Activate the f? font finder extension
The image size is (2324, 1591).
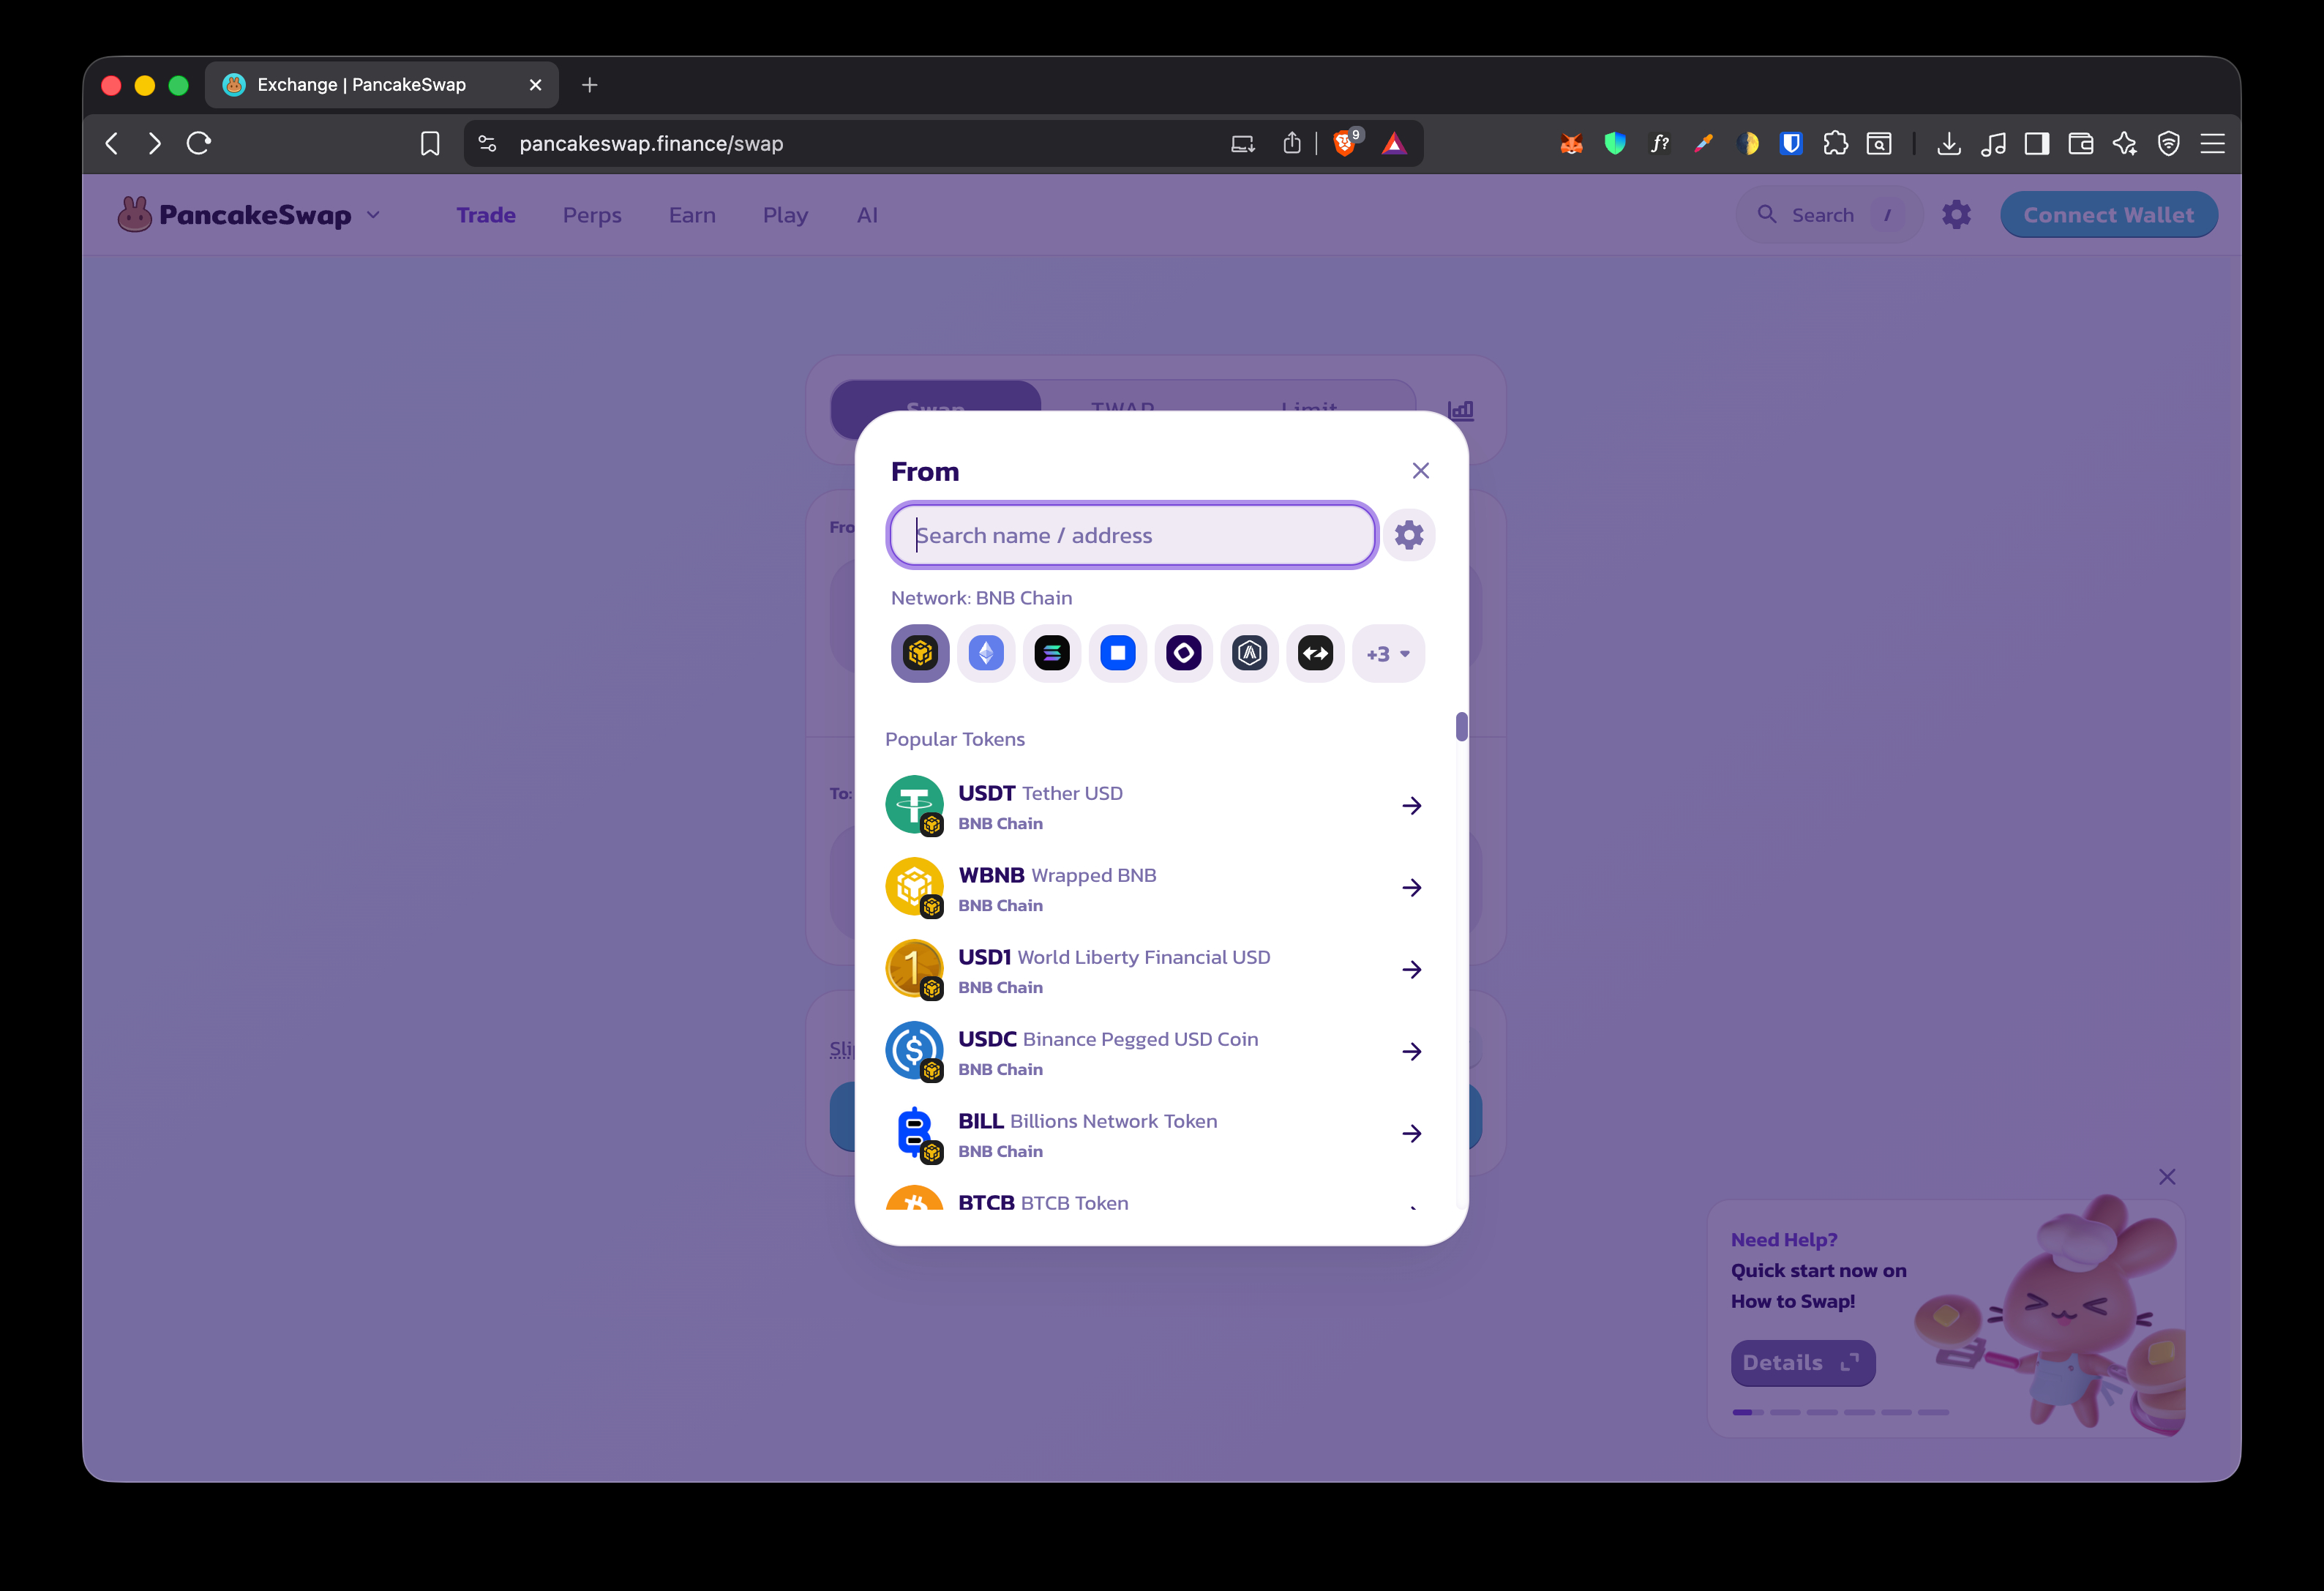[x=1660, y=144]
